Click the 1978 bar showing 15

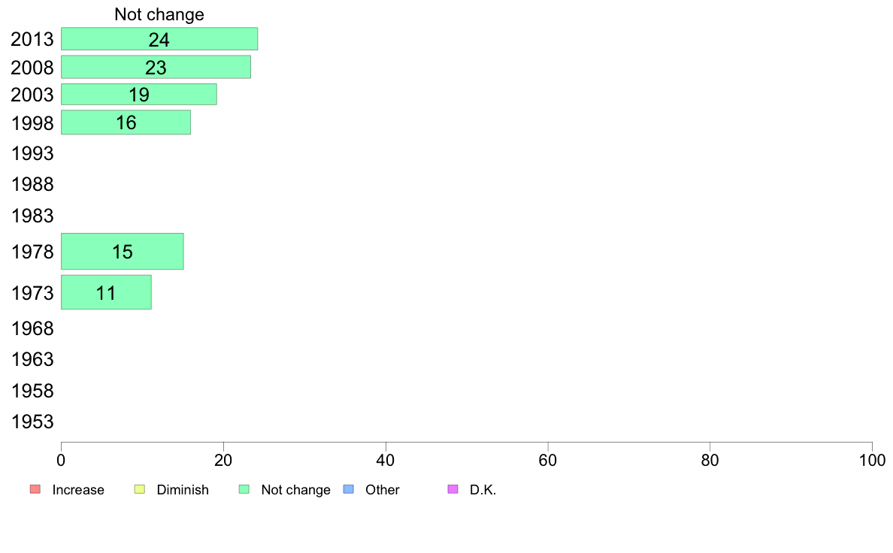click(123, 252)
